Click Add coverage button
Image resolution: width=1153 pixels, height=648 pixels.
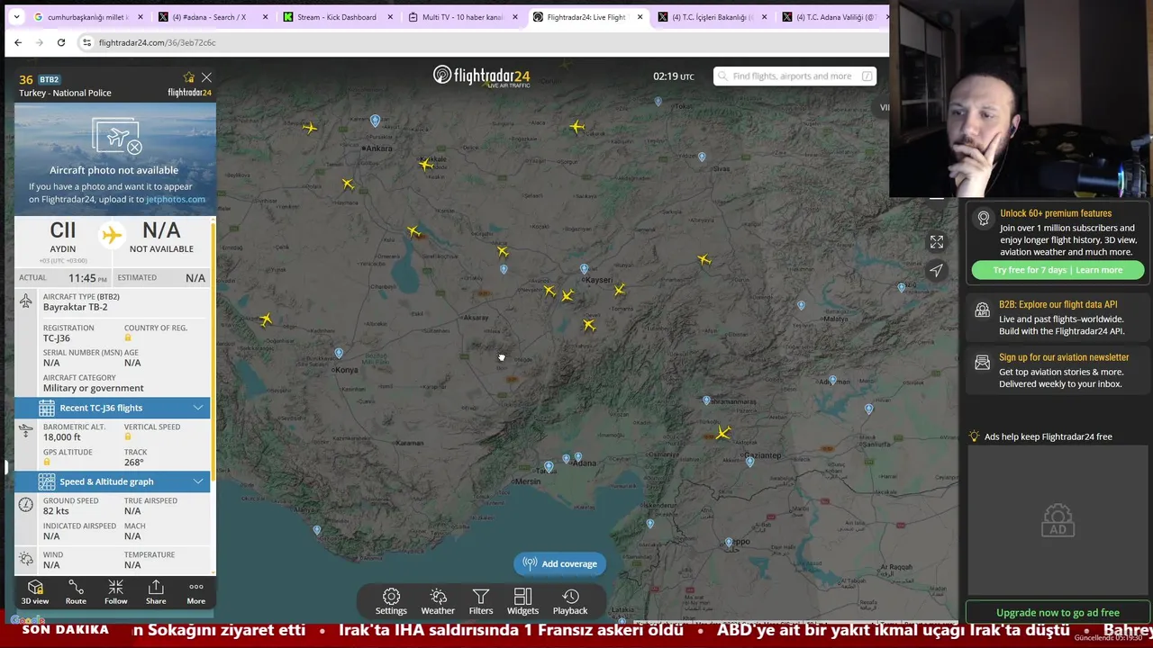tap(559, 563)
